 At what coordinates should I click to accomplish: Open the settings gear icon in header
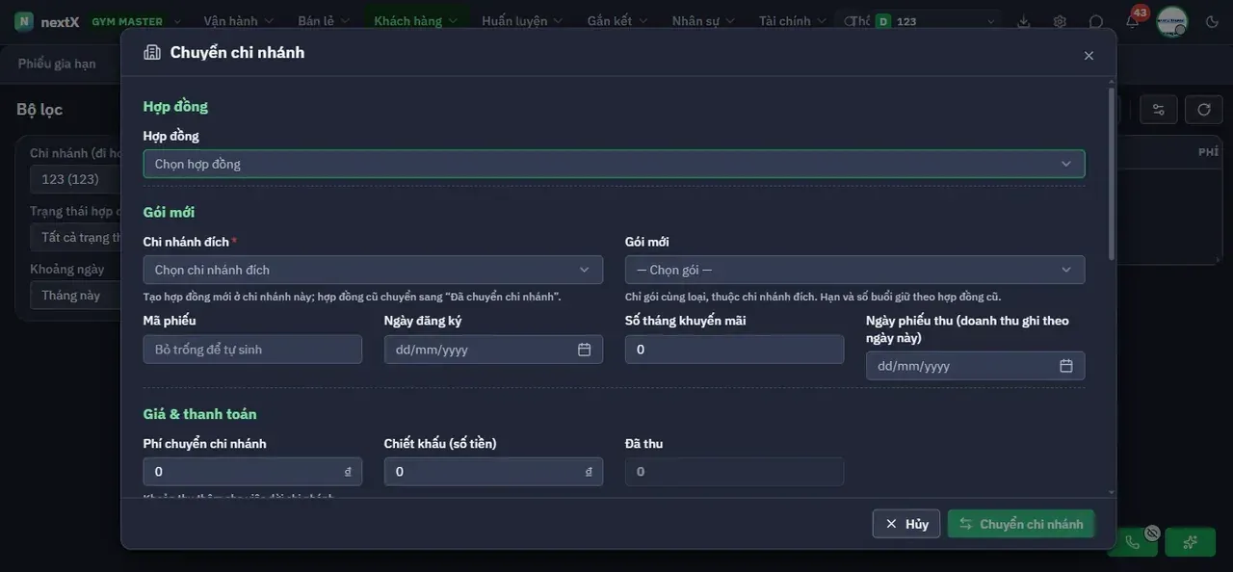1060,21
